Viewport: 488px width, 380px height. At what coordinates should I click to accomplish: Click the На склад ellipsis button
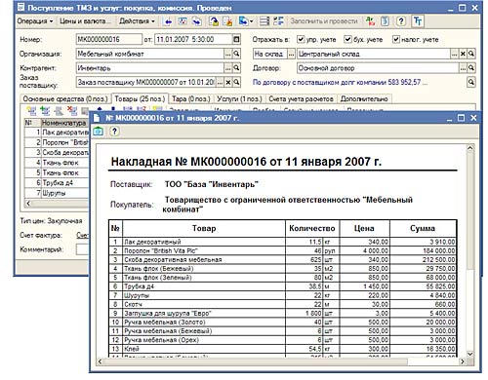click(x=292, y=54)
